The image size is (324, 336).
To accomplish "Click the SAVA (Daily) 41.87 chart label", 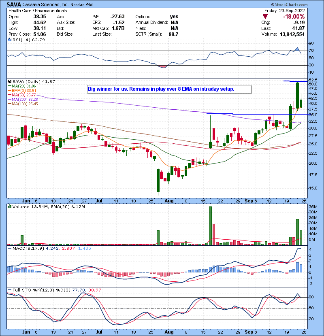I will tap(34, 81).
